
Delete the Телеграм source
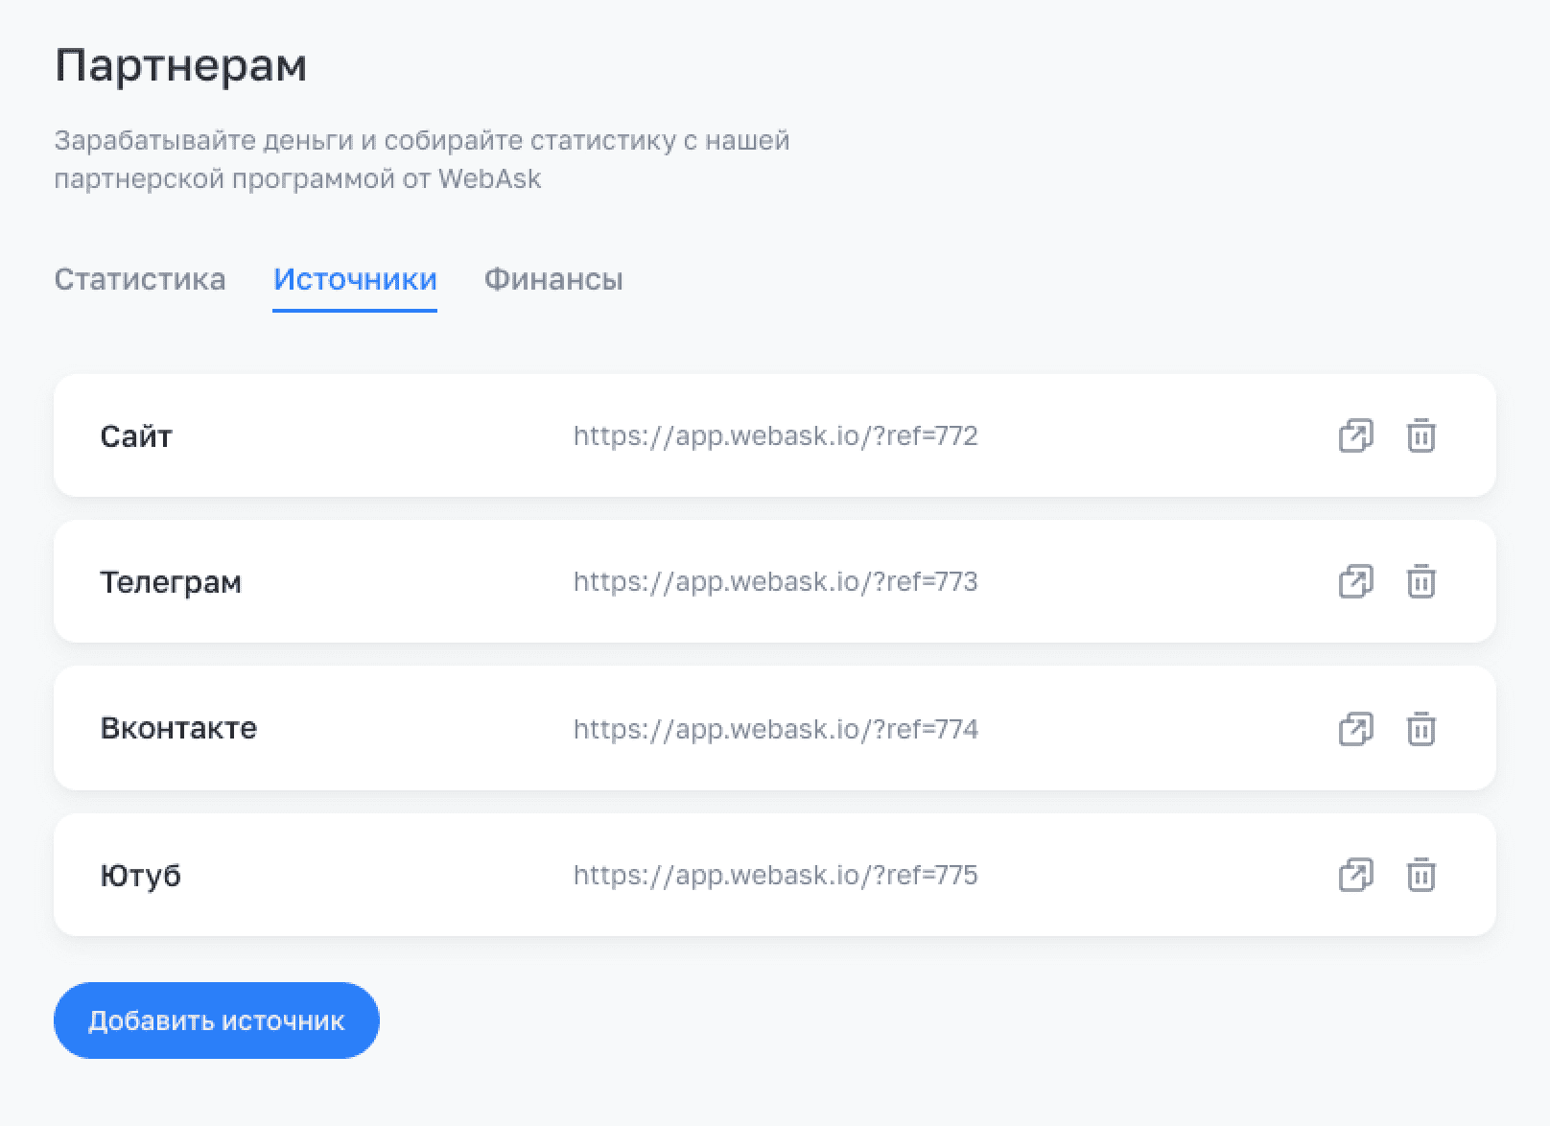pyautogui.click(x=1421, y=581)
